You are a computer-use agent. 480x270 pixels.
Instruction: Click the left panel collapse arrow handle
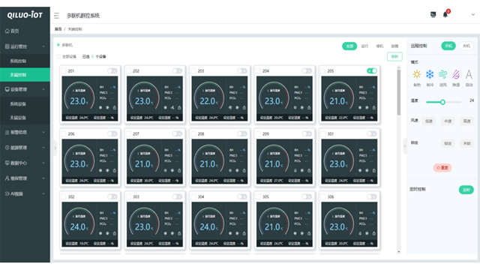pyautogui.click(x=55, y=148)
